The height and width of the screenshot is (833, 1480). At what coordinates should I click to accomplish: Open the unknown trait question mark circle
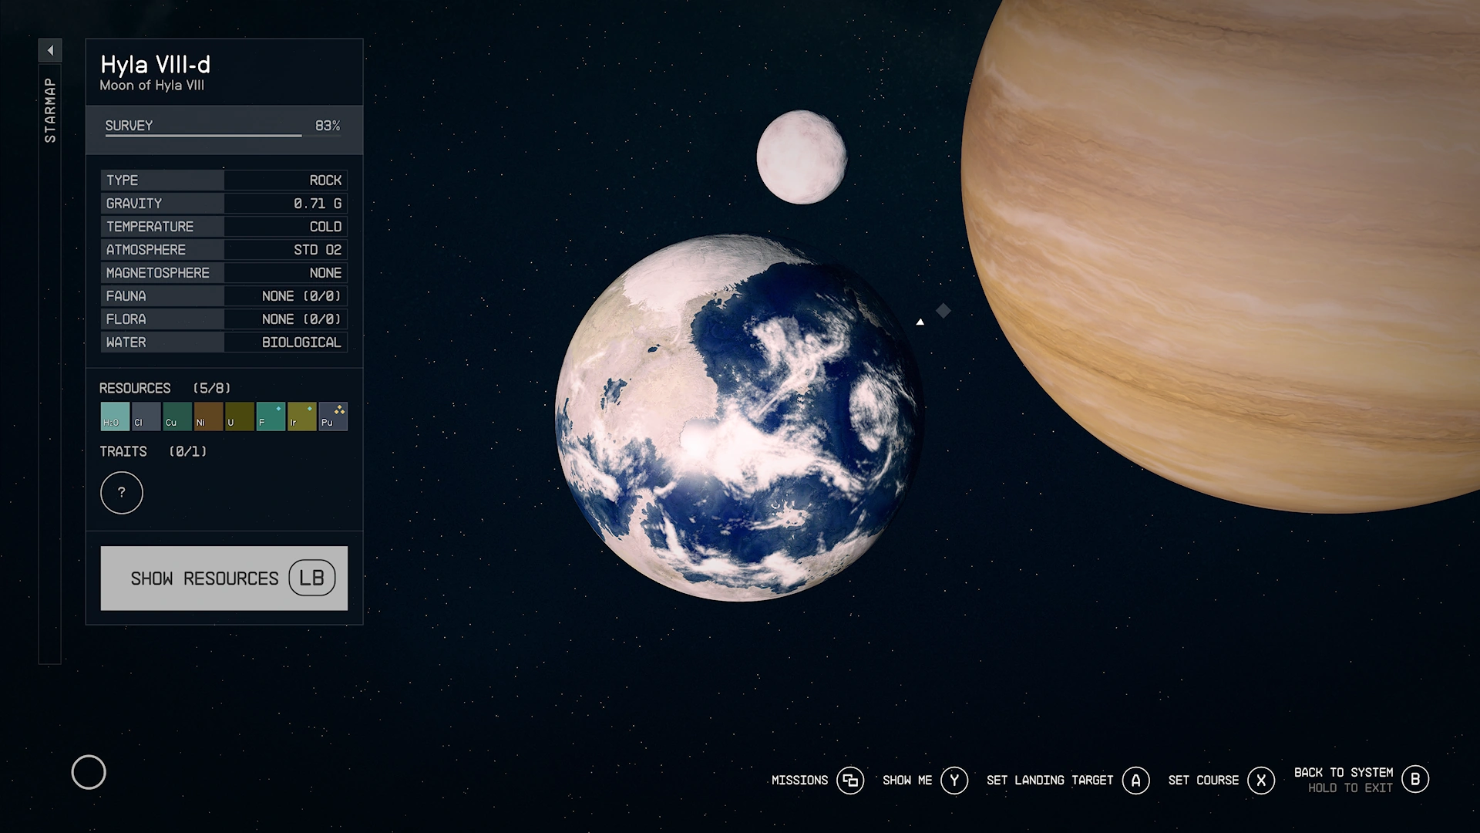pos(122,493)
